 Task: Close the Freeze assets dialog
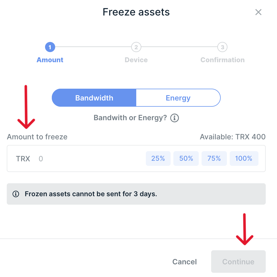(258, 12)
